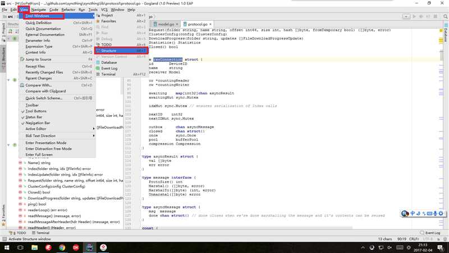Click highlighted rawConnection identifier in editor
This screenshot has height=253, width=449.
168,60
